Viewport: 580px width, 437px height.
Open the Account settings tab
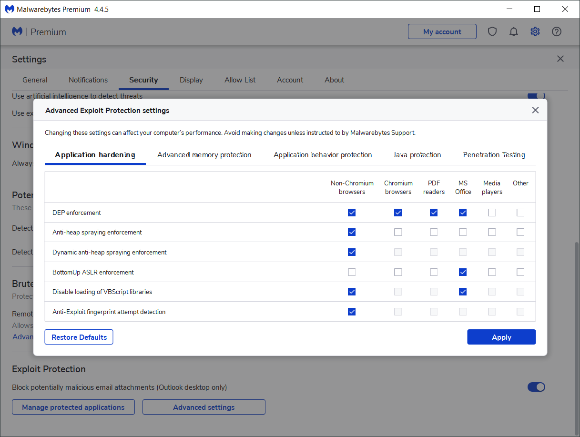pyautogui.click(x=290, y=80)
